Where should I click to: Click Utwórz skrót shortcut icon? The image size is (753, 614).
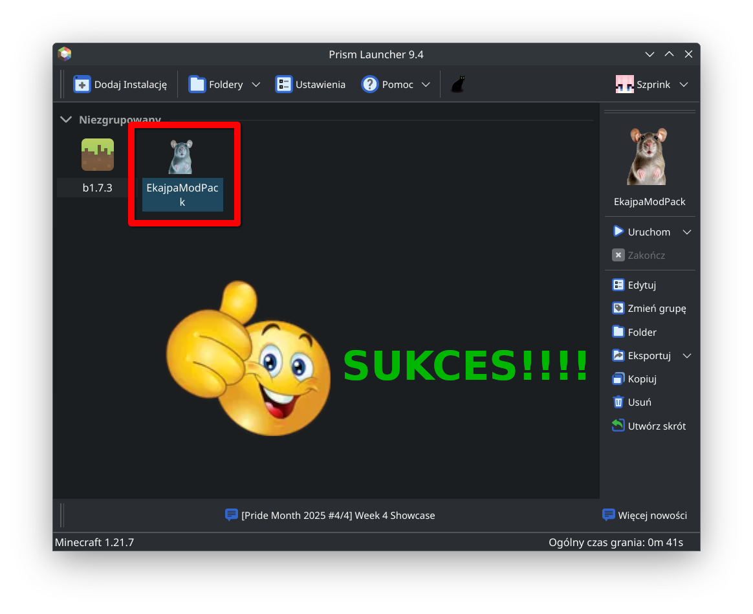click(x=618, y=426)
